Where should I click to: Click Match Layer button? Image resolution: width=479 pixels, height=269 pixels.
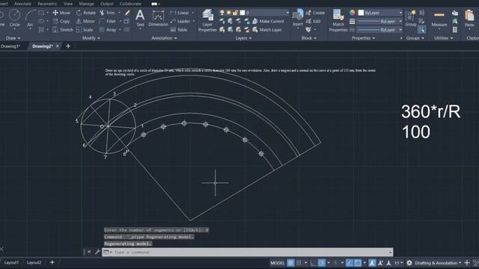267,30
